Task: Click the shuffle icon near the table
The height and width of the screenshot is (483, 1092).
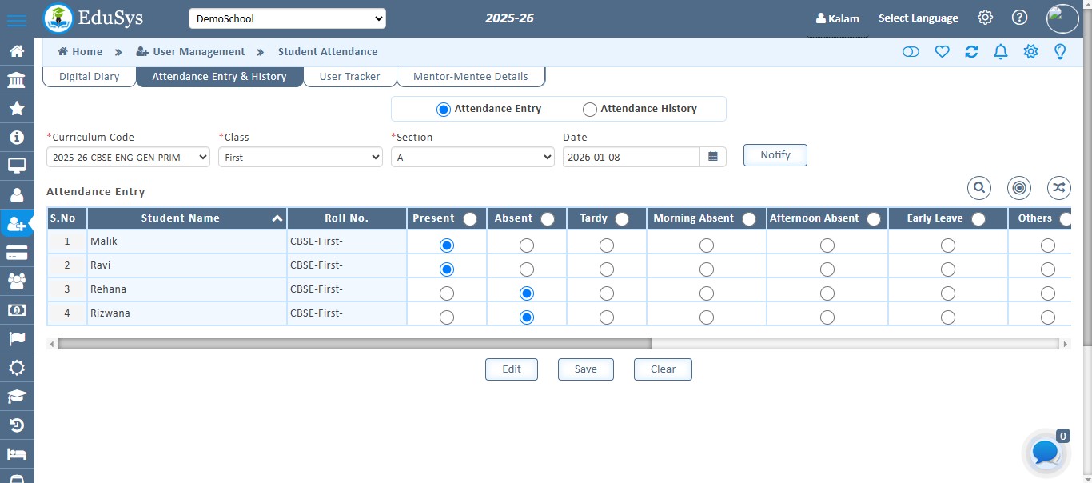Action: (1059, 187)
